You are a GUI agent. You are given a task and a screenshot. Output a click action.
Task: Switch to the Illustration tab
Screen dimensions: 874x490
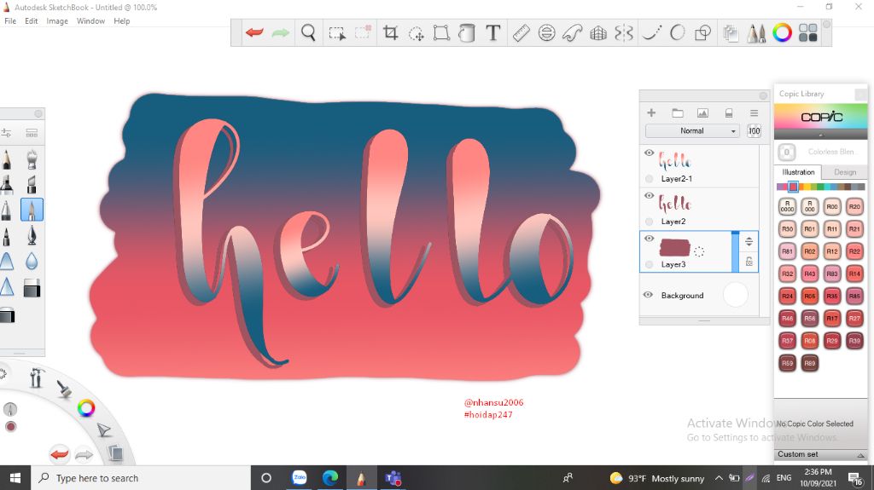[798, 172]
